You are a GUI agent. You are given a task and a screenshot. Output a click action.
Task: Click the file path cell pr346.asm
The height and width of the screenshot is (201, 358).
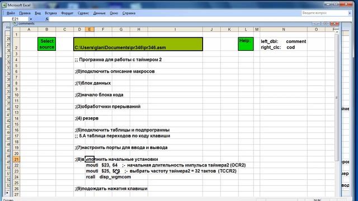pos(138,44)
